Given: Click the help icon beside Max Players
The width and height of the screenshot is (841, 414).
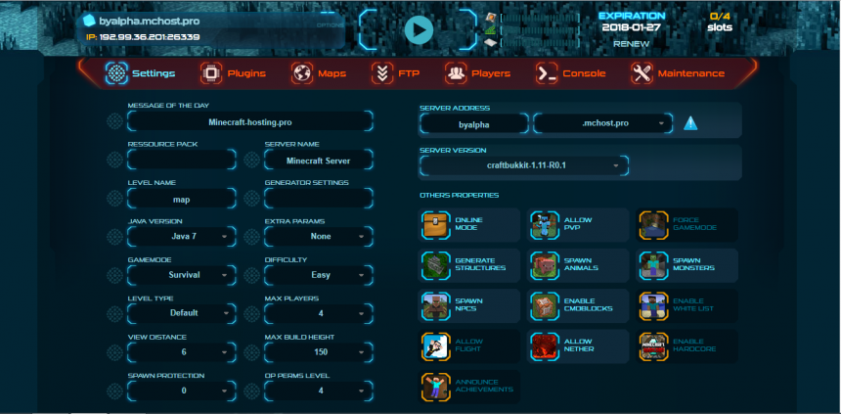Looking at the screenshot, I should tap(252, 313).
